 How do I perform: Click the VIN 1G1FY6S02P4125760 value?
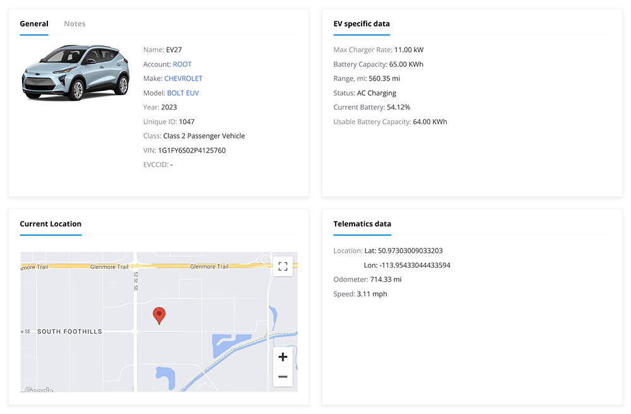tap(192, 151)
